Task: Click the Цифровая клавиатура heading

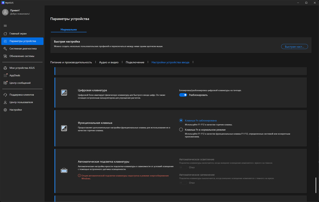Action: [x=92, y=90]
